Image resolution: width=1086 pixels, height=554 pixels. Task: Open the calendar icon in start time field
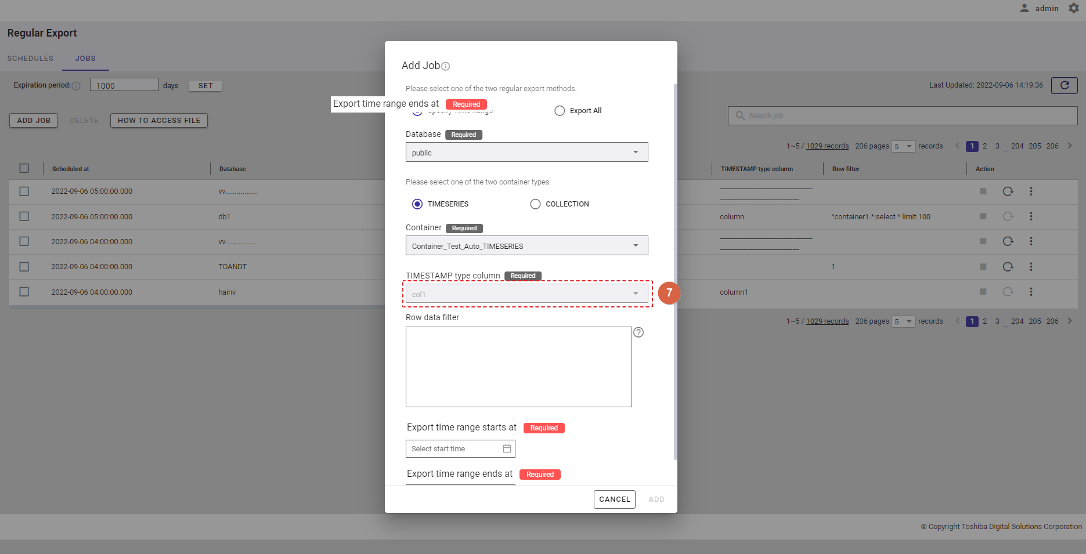(x=506, y=448)
